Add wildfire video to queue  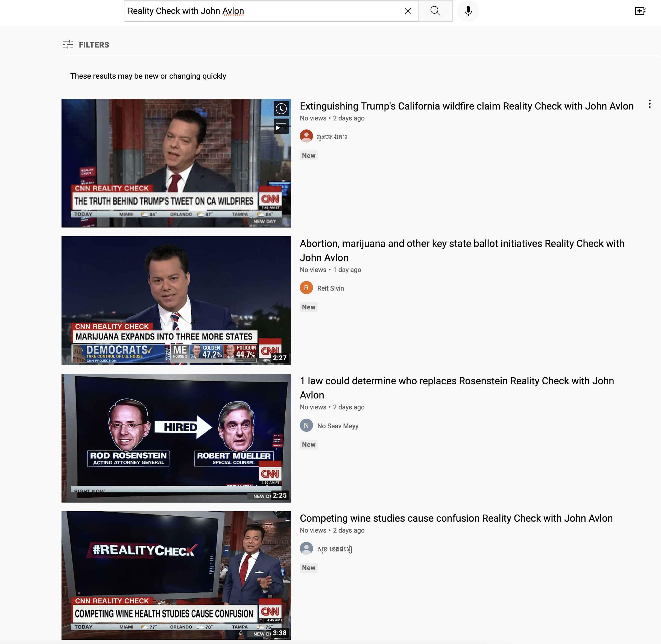(x=281, y=126)
